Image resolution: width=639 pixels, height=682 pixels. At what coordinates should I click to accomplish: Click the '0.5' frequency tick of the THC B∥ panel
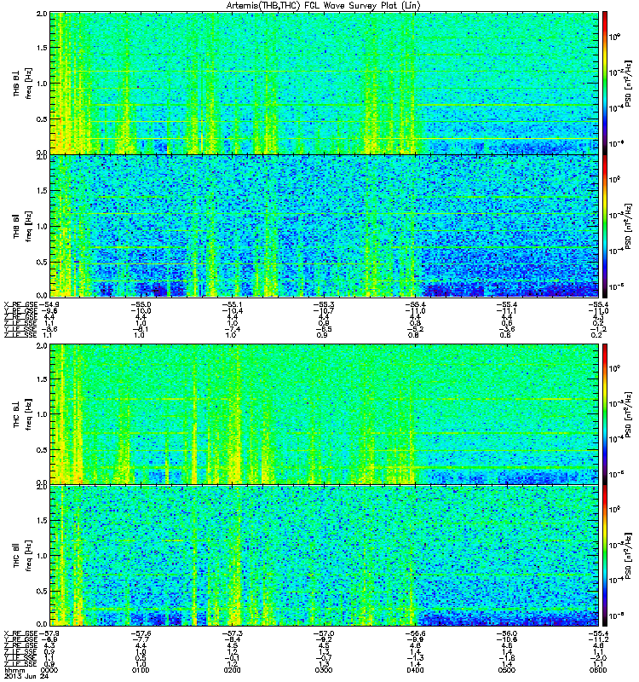tap(42, 591)
